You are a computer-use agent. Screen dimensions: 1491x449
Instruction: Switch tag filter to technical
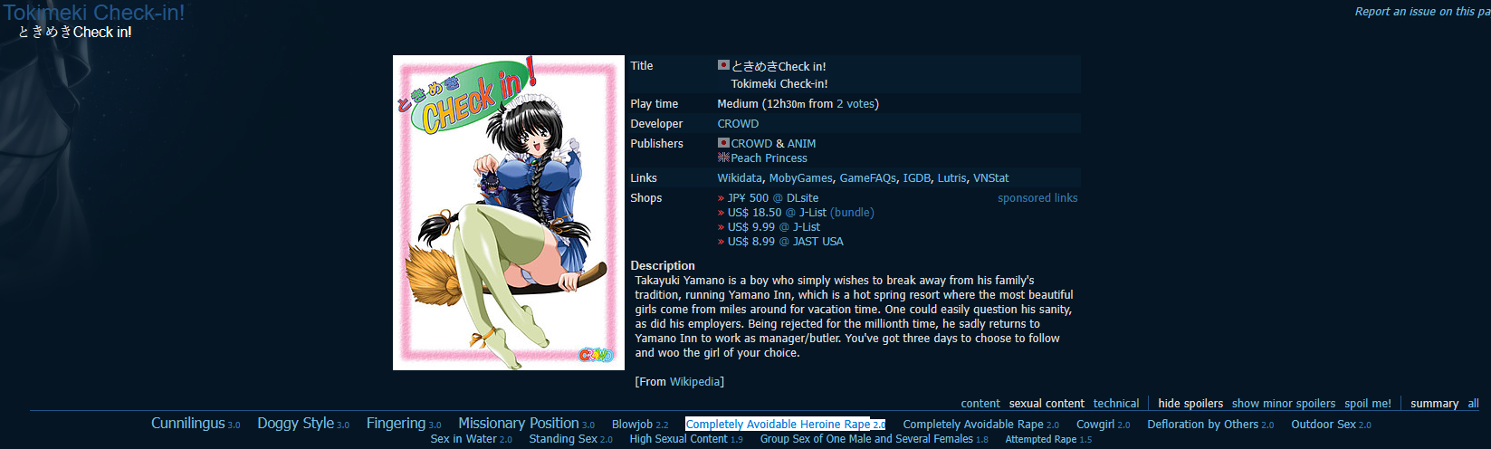(x=1116, y=404)
